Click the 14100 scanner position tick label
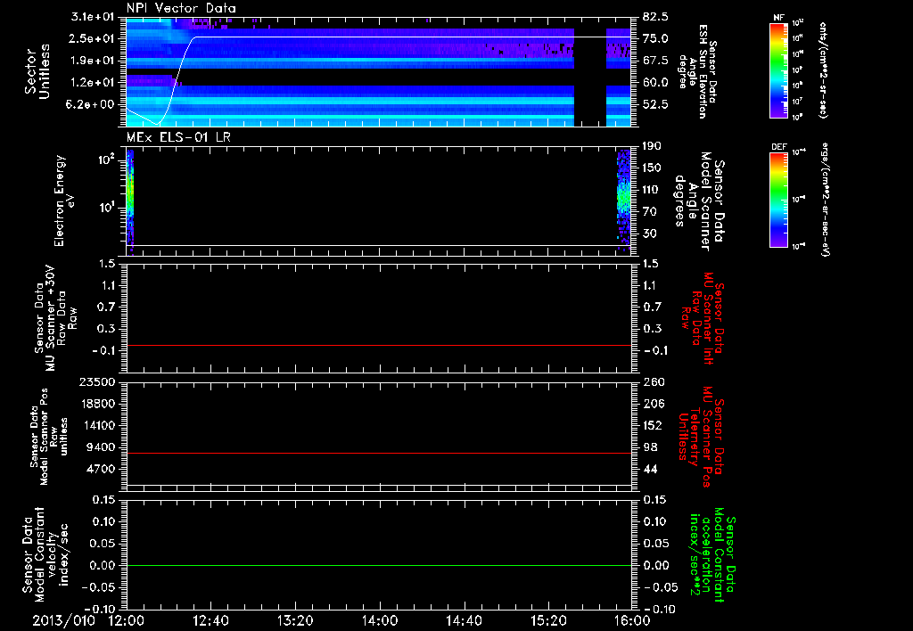This screenshot has height=631, width=913. pos(96,425)
